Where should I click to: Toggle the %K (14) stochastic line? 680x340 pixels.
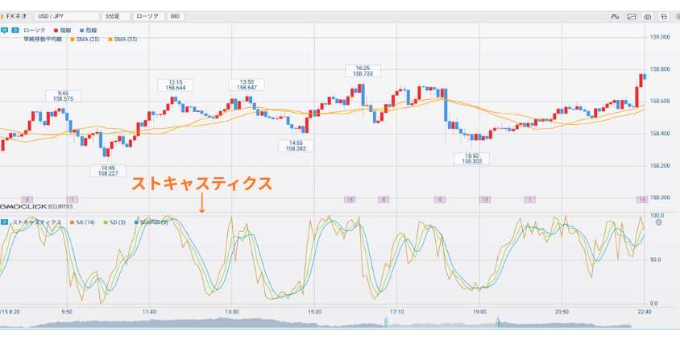[83, 221]
